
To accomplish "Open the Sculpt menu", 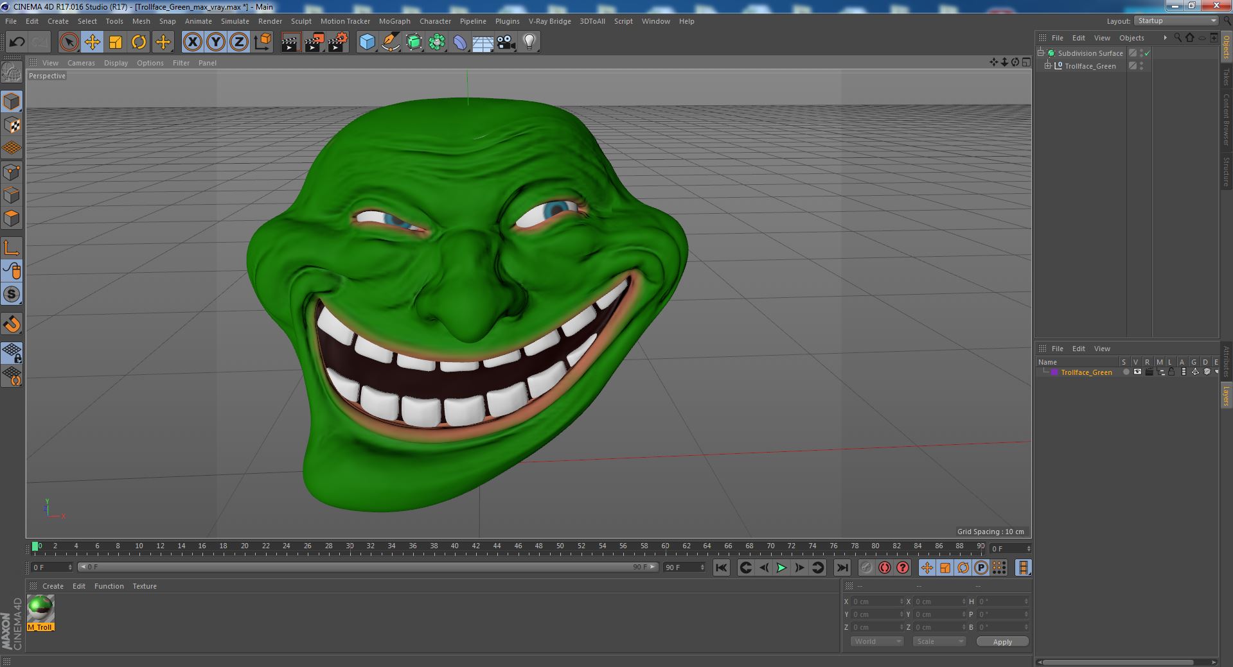I will click(x=301, y=21).
